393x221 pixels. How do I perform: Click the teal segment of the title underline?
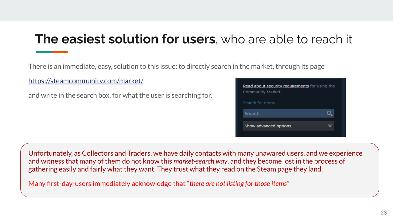(44, 52)
